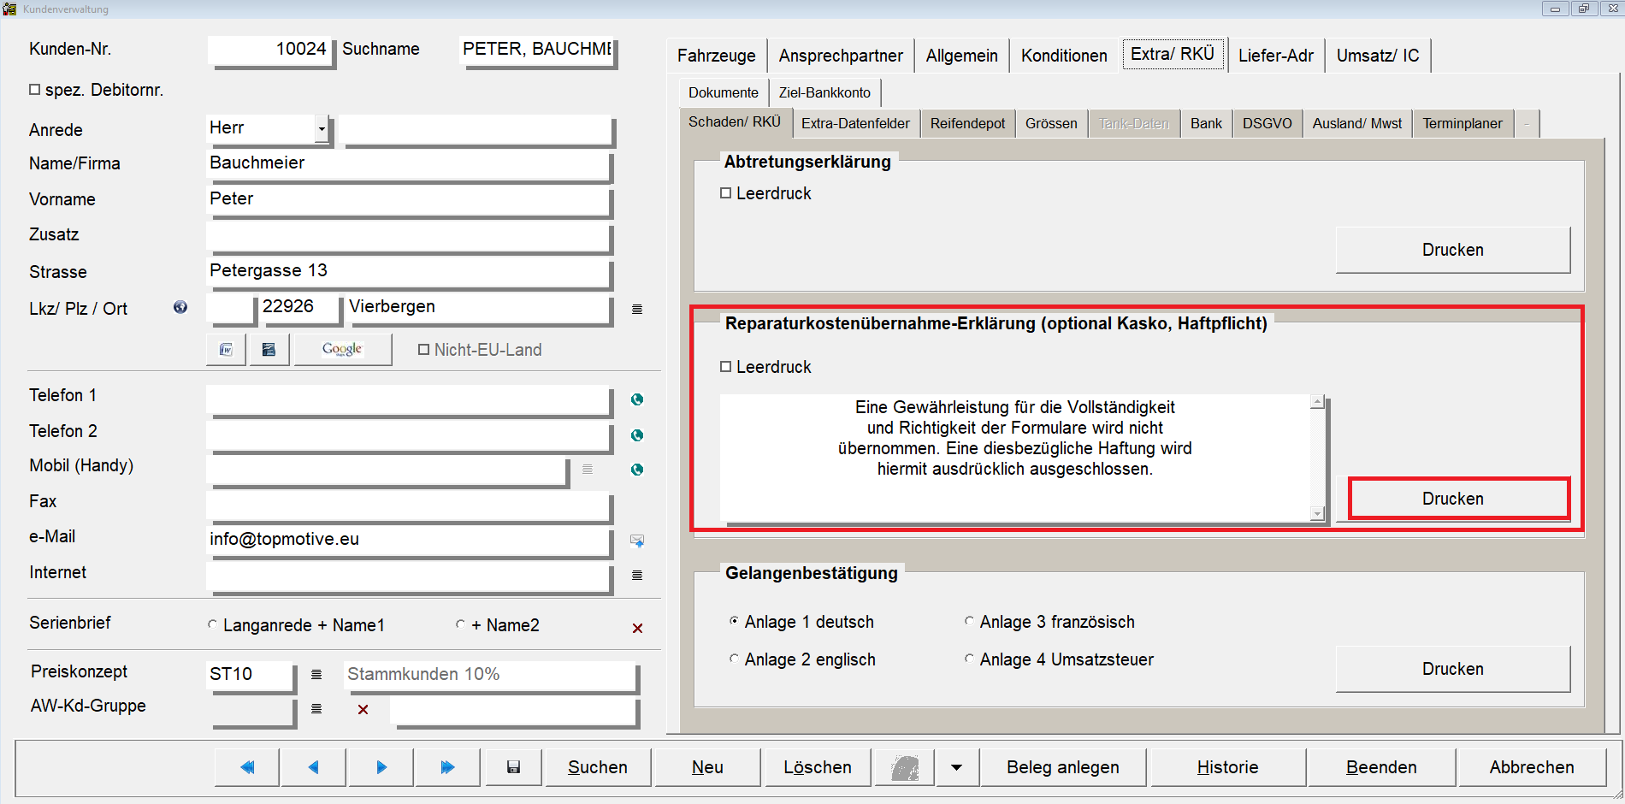The image size is (1625, 804).
Task: Open the Word document icon button
Action: pyautogui.click(x=227, y=349)
